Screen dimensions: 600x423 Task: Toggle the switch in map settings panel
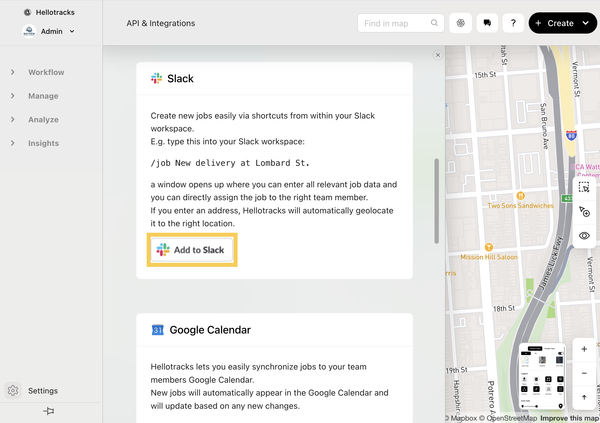point(561,353)
